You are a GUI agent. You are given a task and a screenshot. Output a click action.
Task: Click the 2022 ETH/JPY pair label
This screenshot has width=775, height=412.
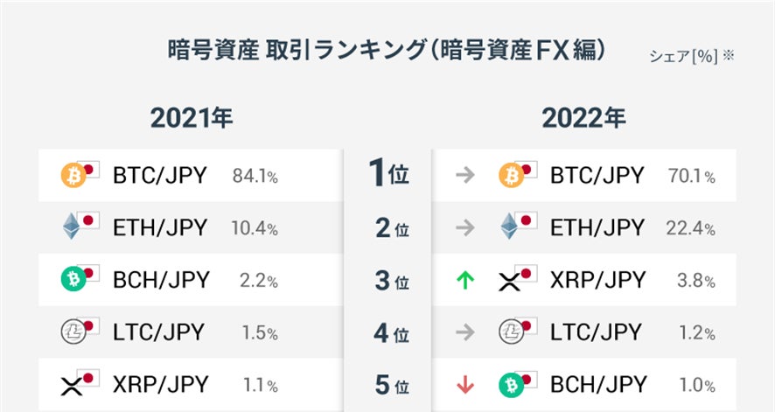click(x=597, y=227)
